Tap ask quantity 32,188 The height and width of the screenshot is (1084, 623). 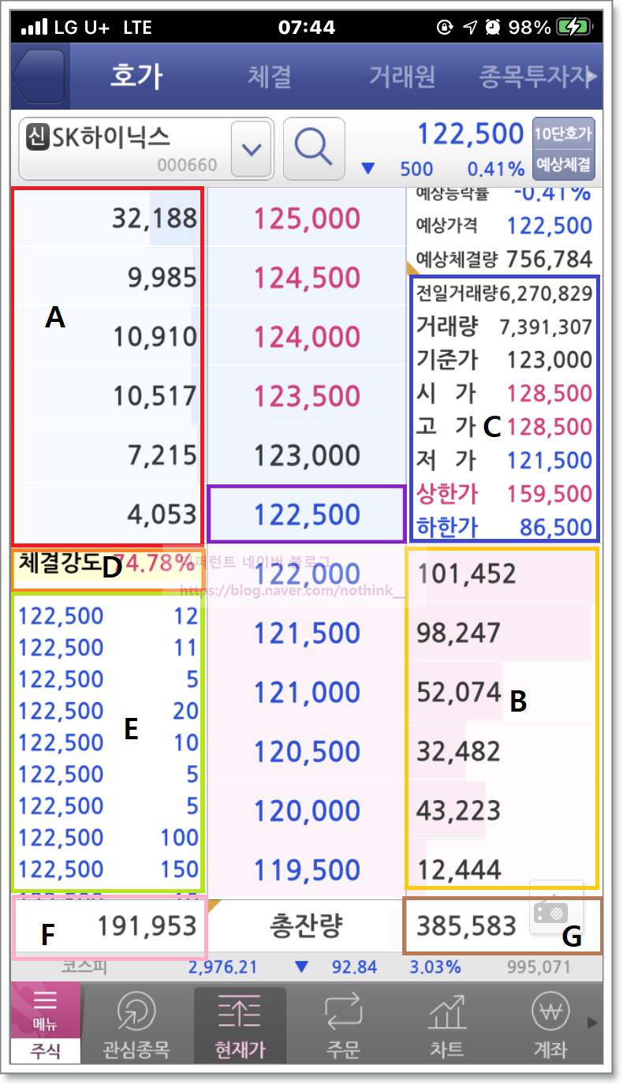[x=155, y=219]
